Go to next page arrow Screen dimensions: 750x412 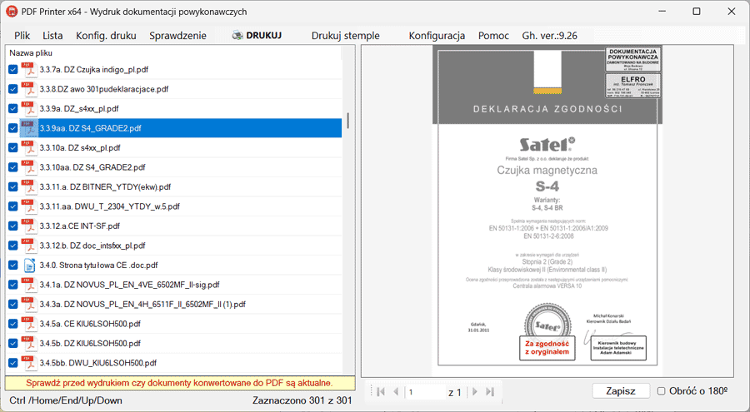click(475, 391)
